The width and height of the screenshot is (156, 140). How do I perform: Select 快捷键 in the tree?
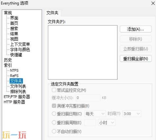pyautogui.click(x=16, y=55)
